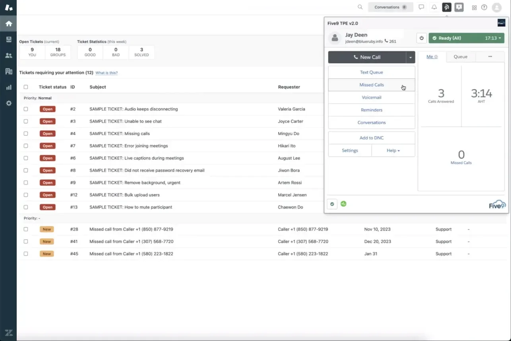Open the Reporting chart icon in sidebar

pyautogui.click(x=8, y=87)
